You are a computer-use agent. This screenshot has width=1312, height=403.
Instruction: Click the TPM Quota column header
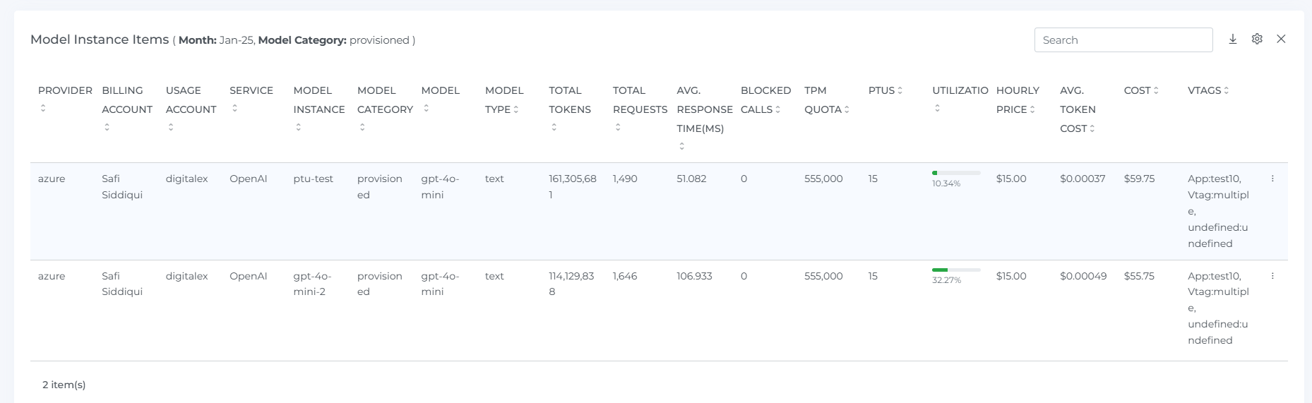point(825,100)
